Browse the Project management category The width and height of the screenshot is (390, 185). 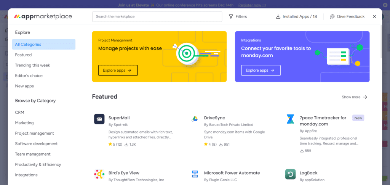click(x=34, y=134)
